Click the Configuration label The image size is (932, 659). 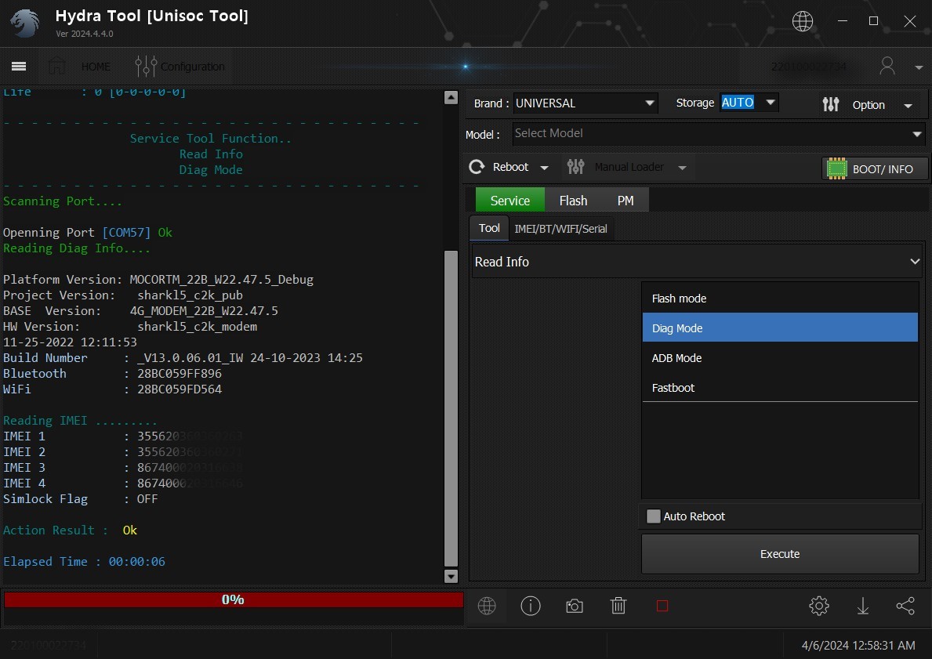193,67
